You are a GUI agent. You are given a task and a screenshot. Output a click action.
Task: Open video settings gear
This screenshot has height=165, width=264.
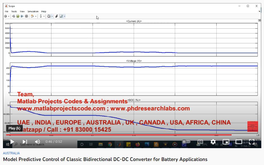coord(213,142)
